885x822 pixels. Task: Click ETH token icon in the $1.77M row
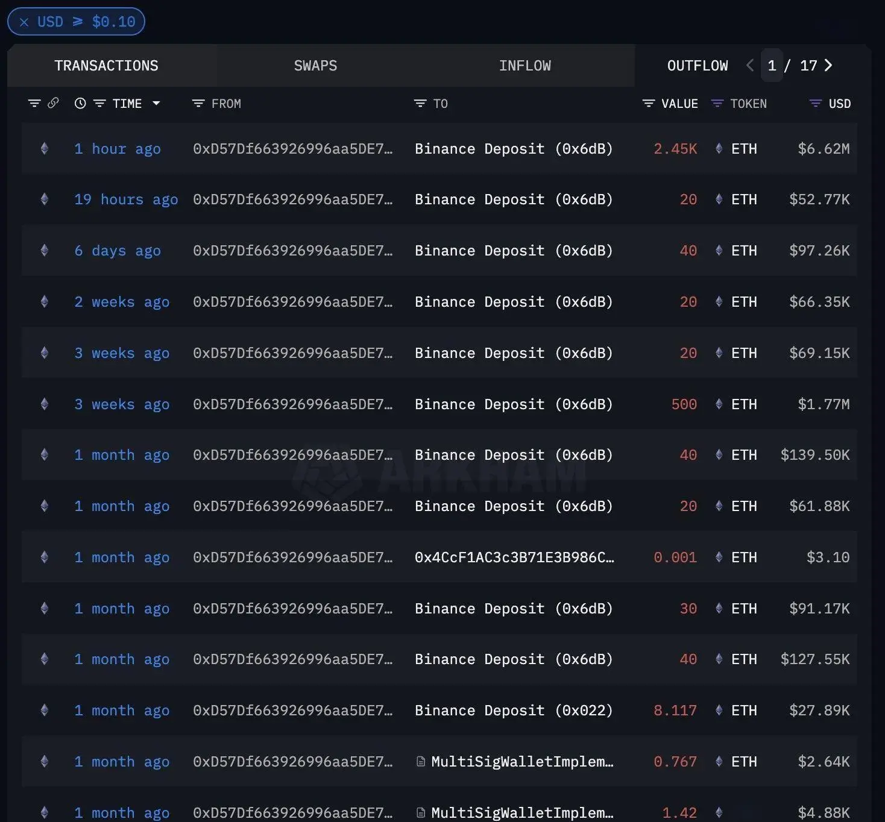click(719, 404)
